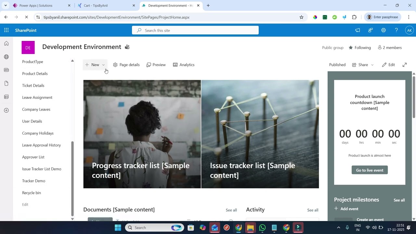
Task: Switch to the Power Apps Solutions tab
Action: [x=42, y=6]
